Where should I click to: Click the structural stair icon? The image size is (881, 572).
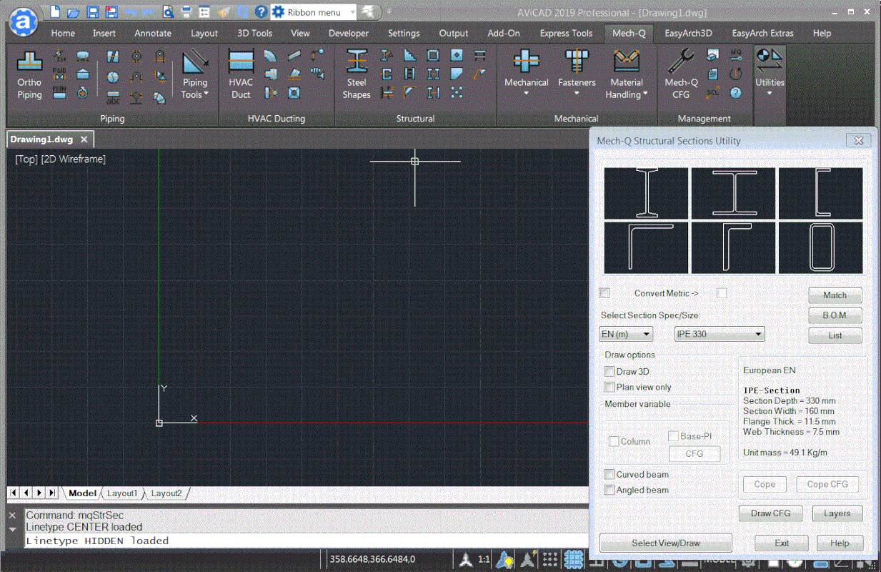click(x=409, y=56)
